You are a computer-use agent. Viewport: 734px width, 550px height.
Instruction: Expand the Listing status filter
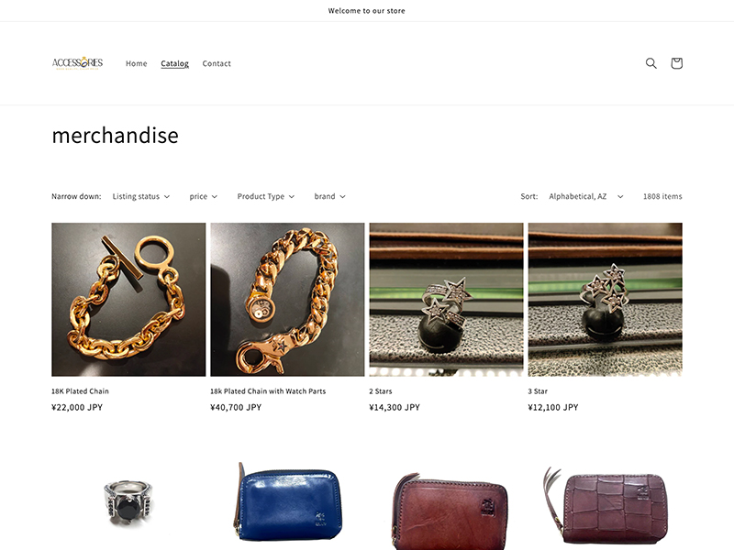click(141, 196)
